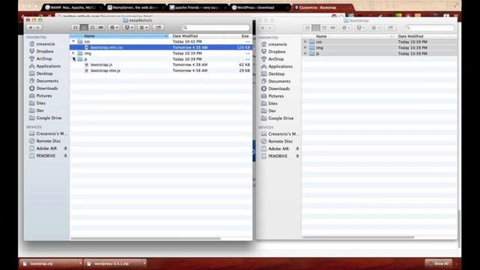Screen dimensions: 480x270
Task: Open the downloaded bootstrap.zip item
Action: click(x=49, y=263)
